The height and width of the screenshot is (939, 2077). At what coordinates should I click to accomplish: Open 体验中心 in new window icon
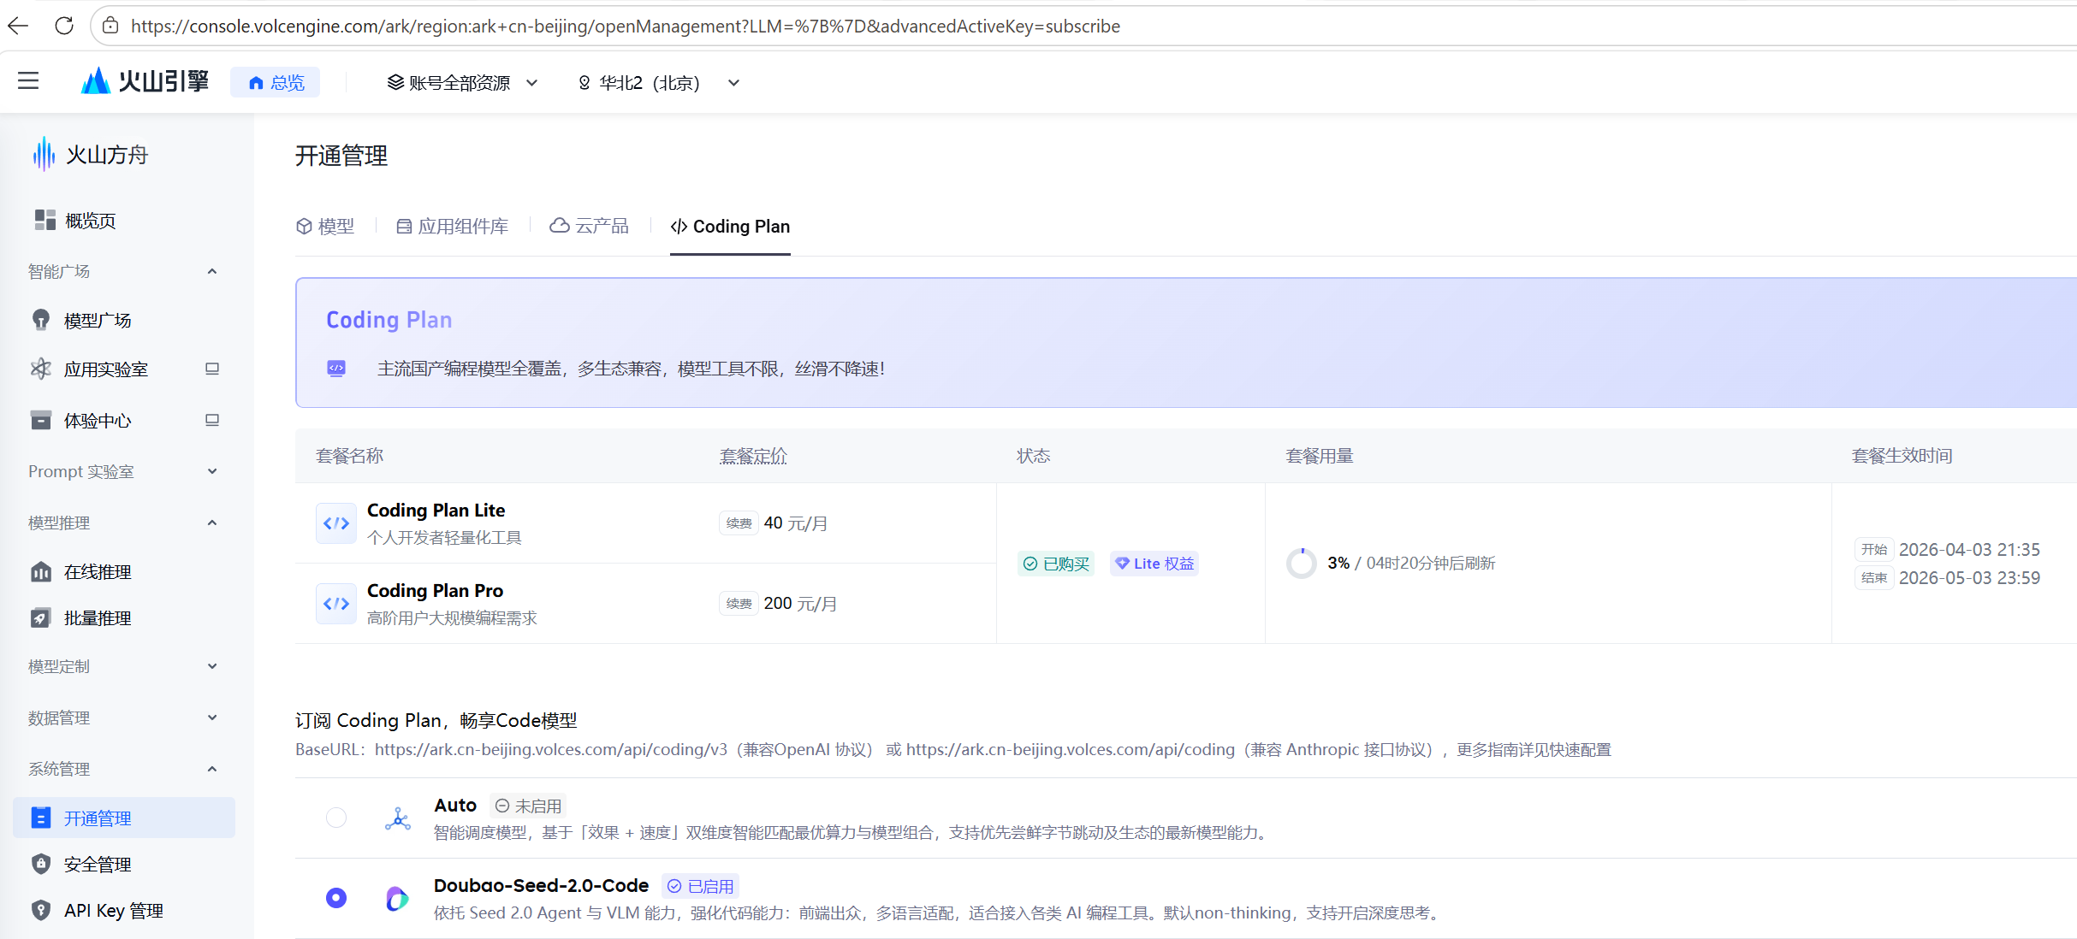click(x=212, y=420)
